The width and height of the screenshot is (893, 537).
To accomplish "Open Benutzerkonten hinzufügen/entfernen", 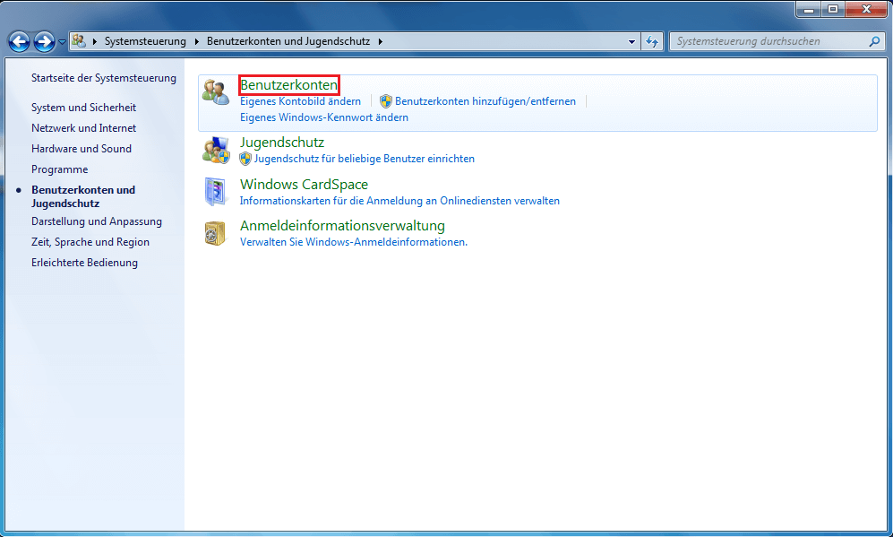I will (485, 101).
